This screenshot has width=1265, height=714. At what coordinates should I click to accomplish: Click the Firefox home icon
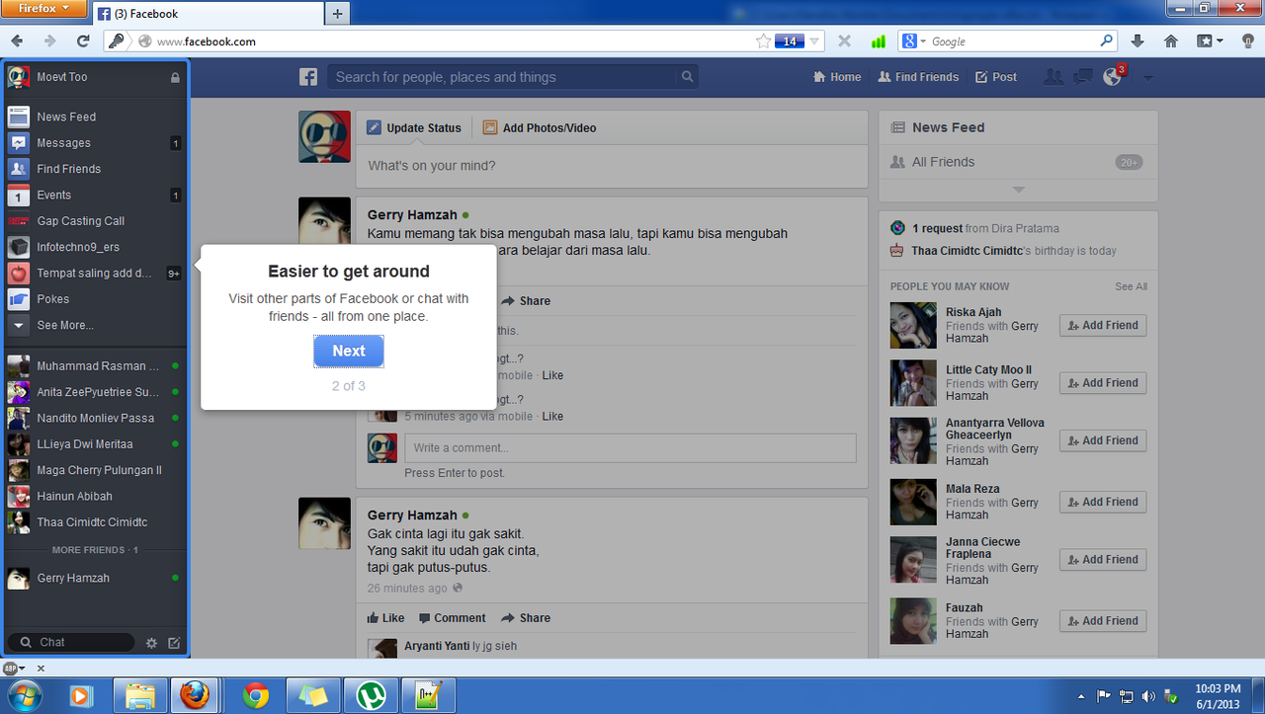coord(1171,41)
